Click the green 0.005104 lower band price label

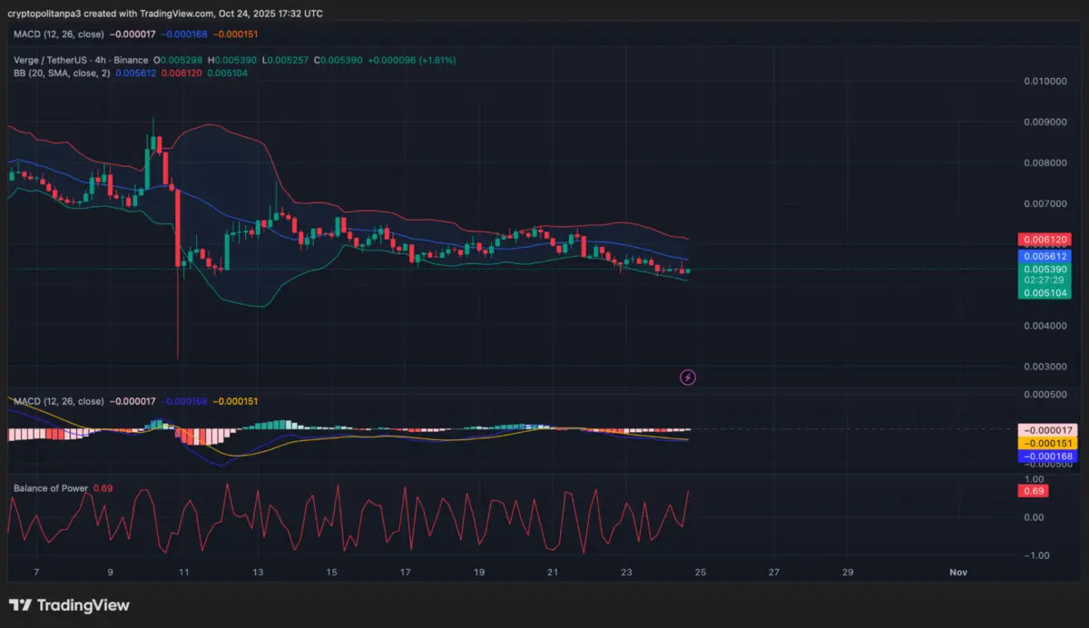tap(1044, 293)
